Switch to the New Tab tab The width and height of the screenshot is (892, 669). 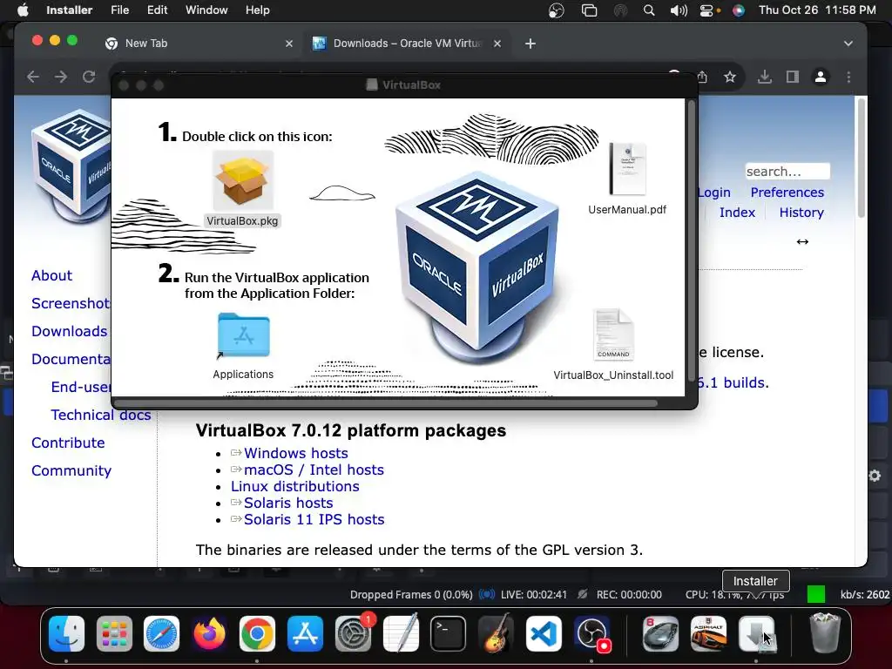point(198,44)
